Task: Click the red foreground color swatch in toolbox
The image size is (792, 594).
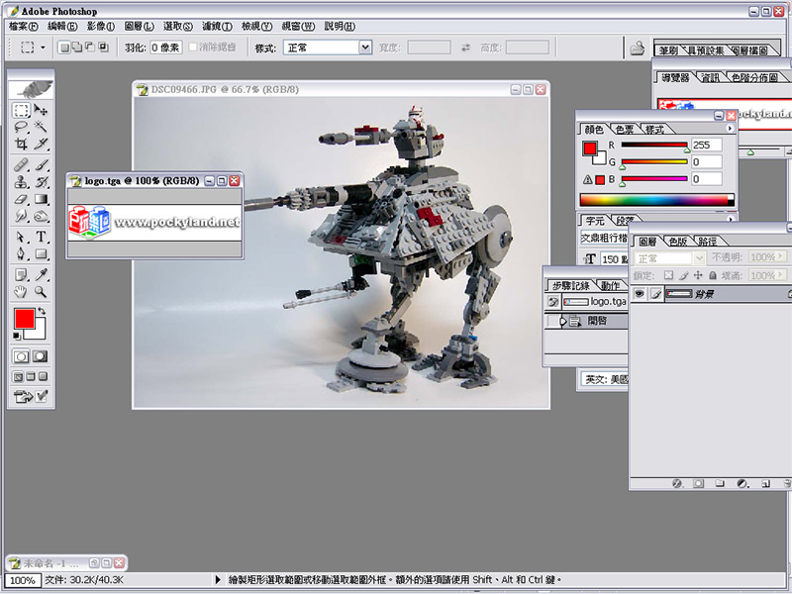Action: tap(24, 319)
